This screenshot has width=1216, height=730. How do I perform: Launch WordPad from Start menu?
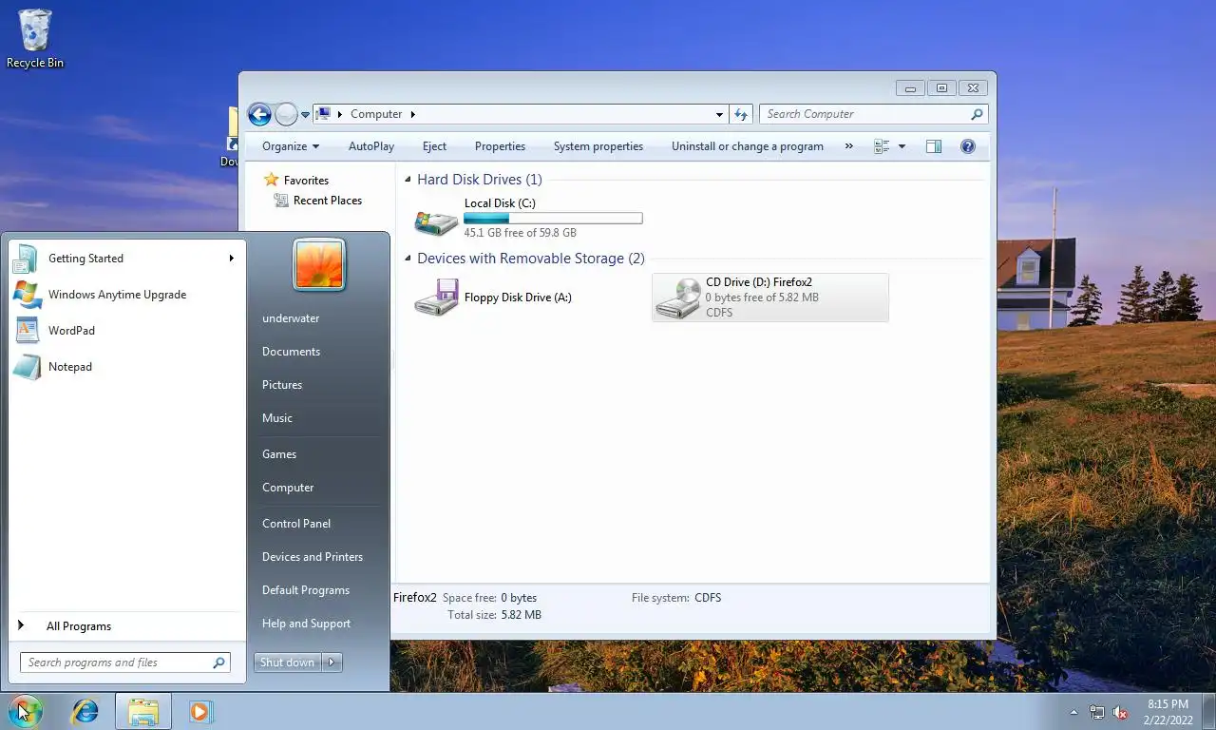[126, 331]
